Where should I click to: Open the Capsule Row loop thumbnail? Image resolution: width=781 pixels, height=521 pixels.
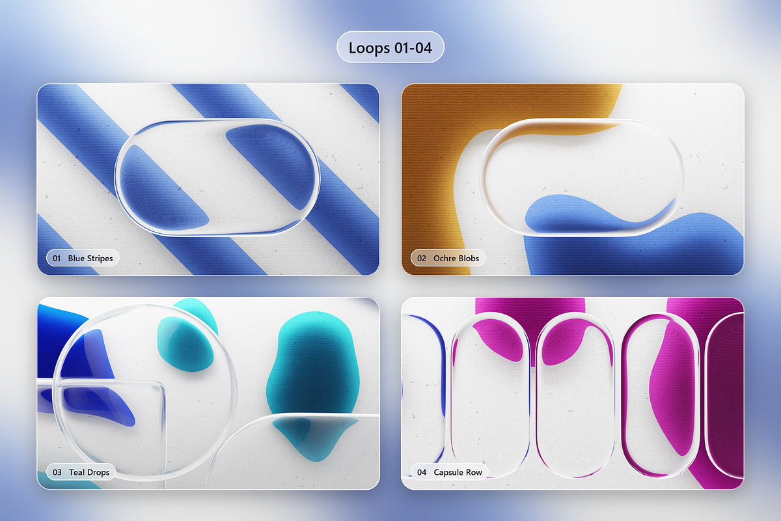click(573, 393)
